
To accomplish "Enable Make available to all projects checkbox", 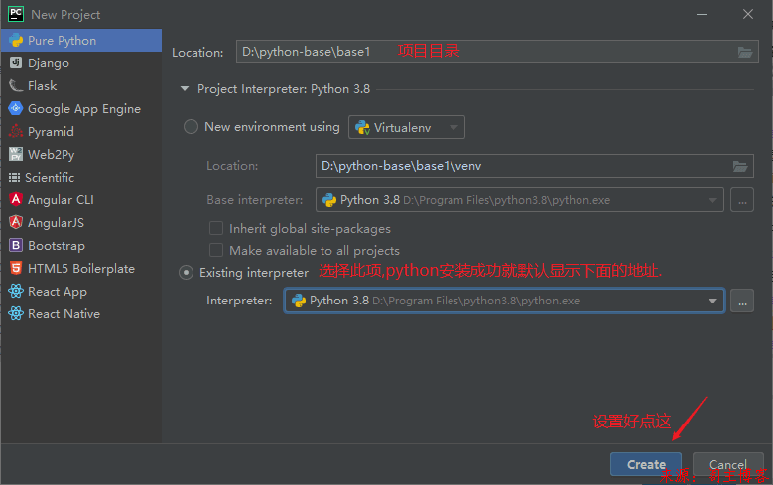I will click(x=216, y=250).
